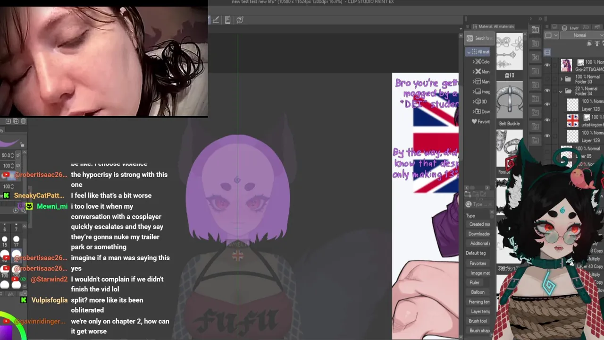Click the page document icon in canvas toolbar
The height and width of the screenshot is (340, 604).
(228, 20)
